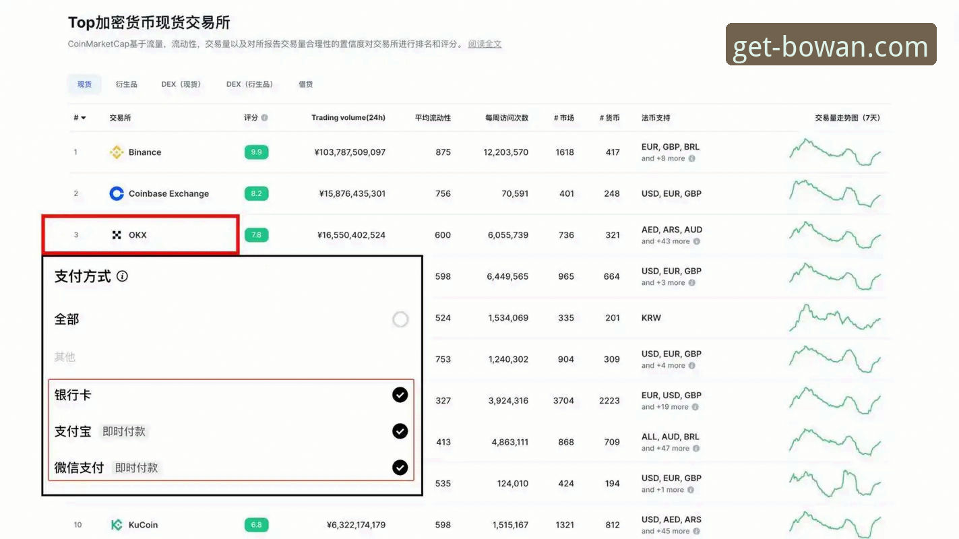Click weekly visits value 1,515,167
Screen dimensions: 959x539
pos(510,525)
